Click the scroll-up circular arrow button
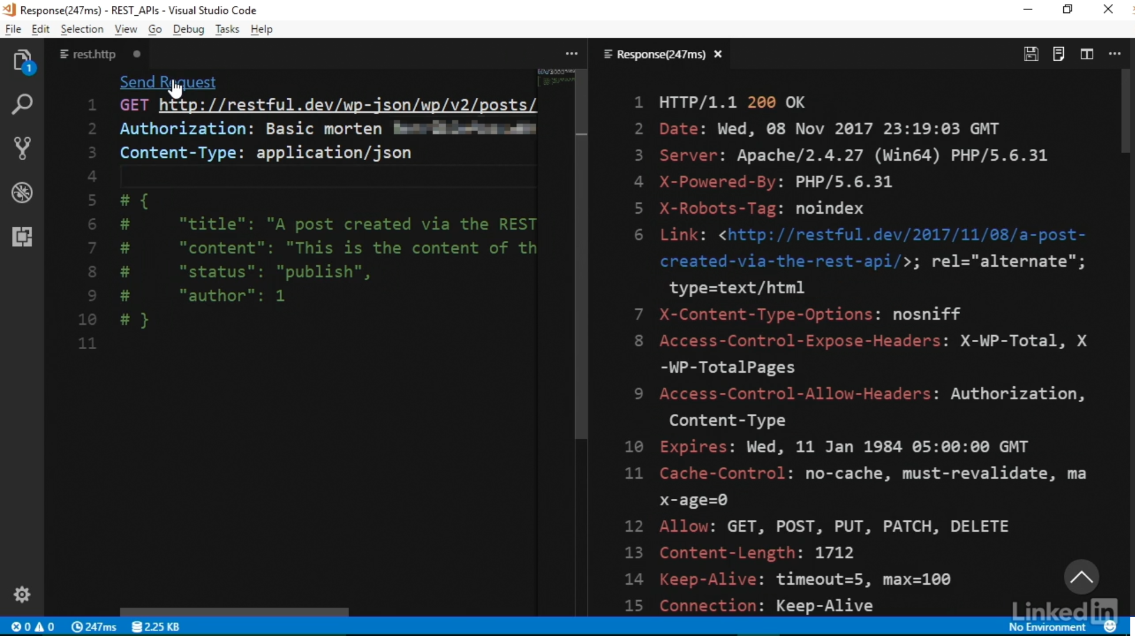 pyautogui.click(x=1081, y=577)
